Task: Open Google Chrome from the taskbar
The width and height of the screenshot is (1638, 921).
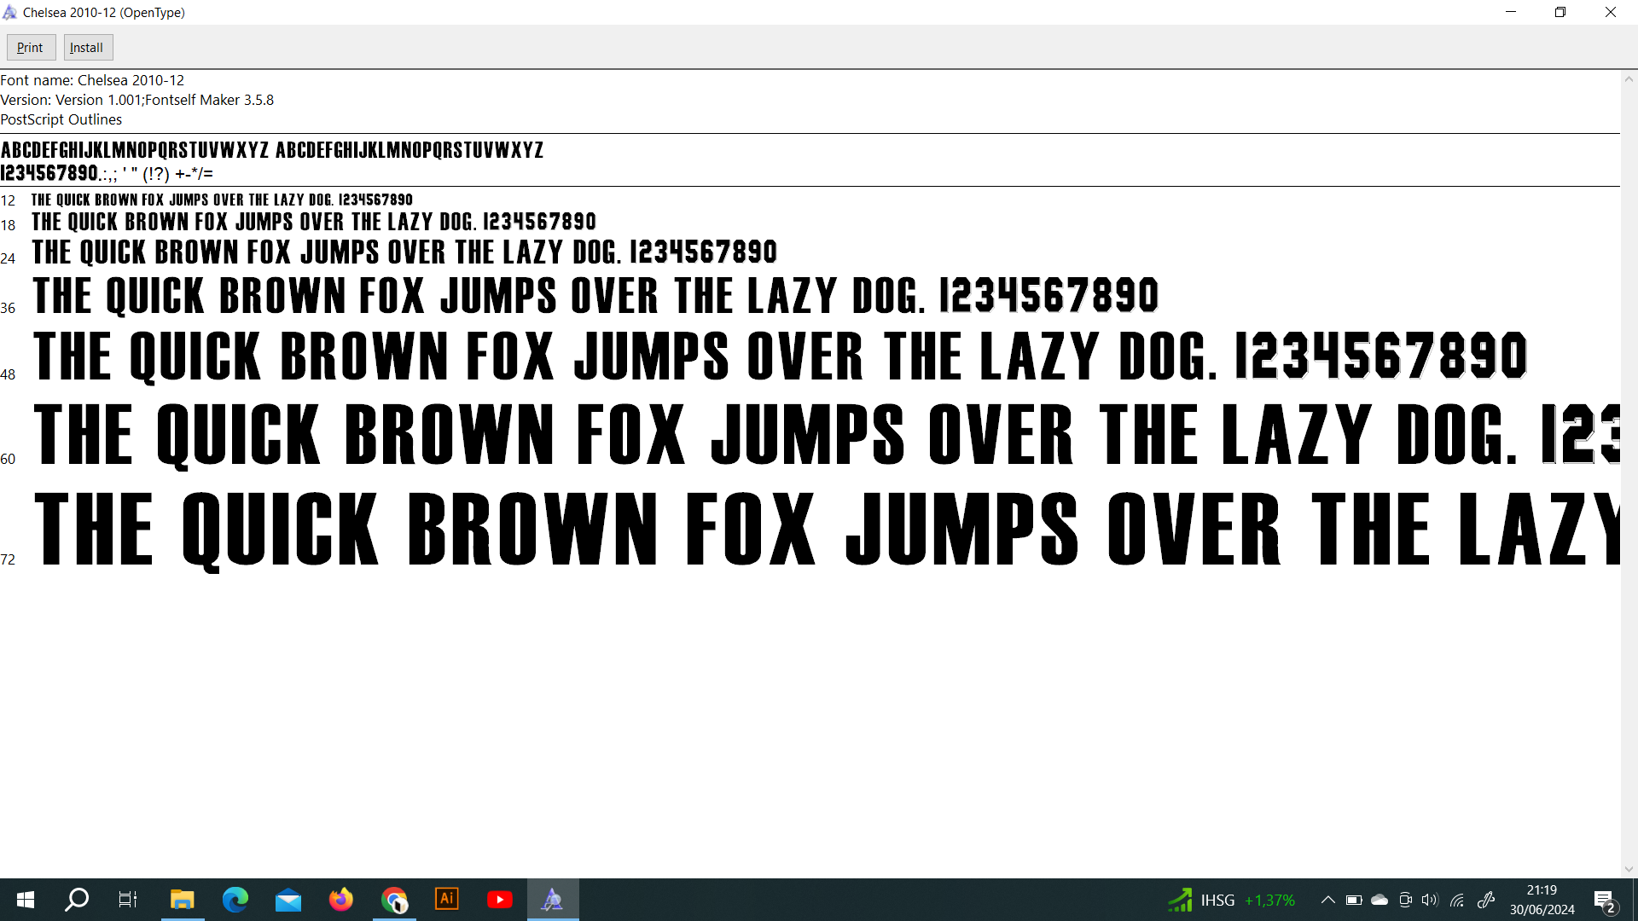Action: [394, 900]
